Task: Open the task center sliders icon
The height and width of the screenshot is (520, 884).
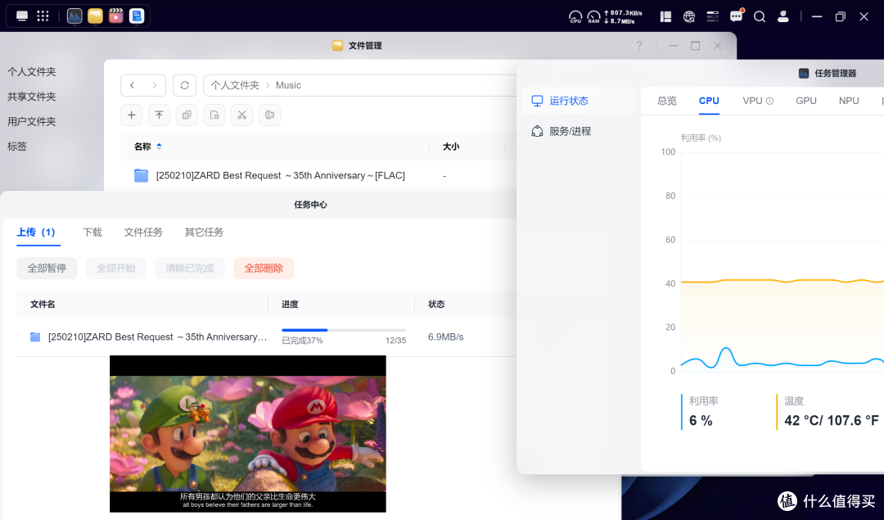Action: coord(713,17)
